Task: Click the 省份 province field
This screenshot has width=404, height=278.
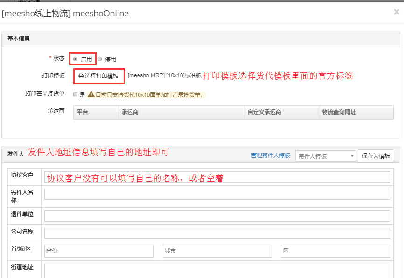Action: (99, 251)
